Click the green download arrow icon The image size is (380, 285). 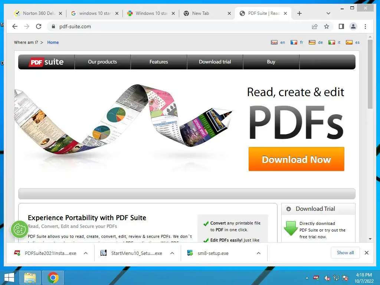point(291,228)
